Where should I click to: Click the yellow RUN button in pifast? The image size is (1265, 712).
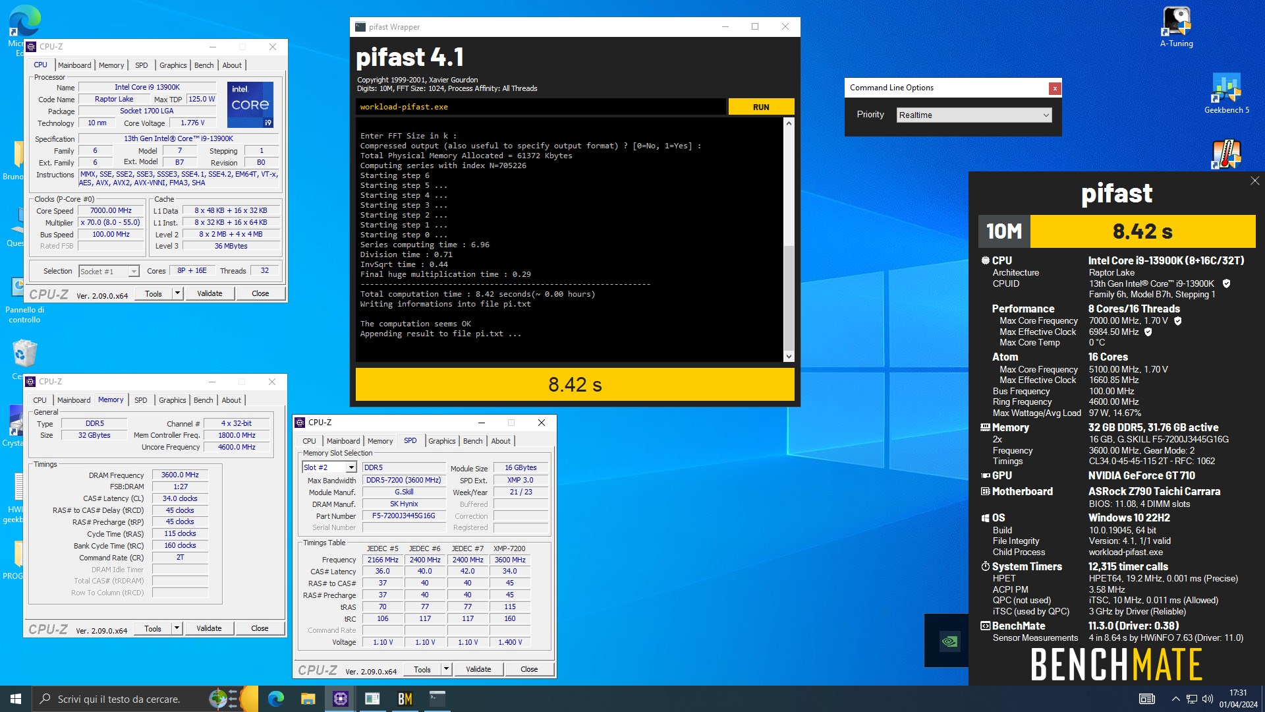click(x=761, y=107)
